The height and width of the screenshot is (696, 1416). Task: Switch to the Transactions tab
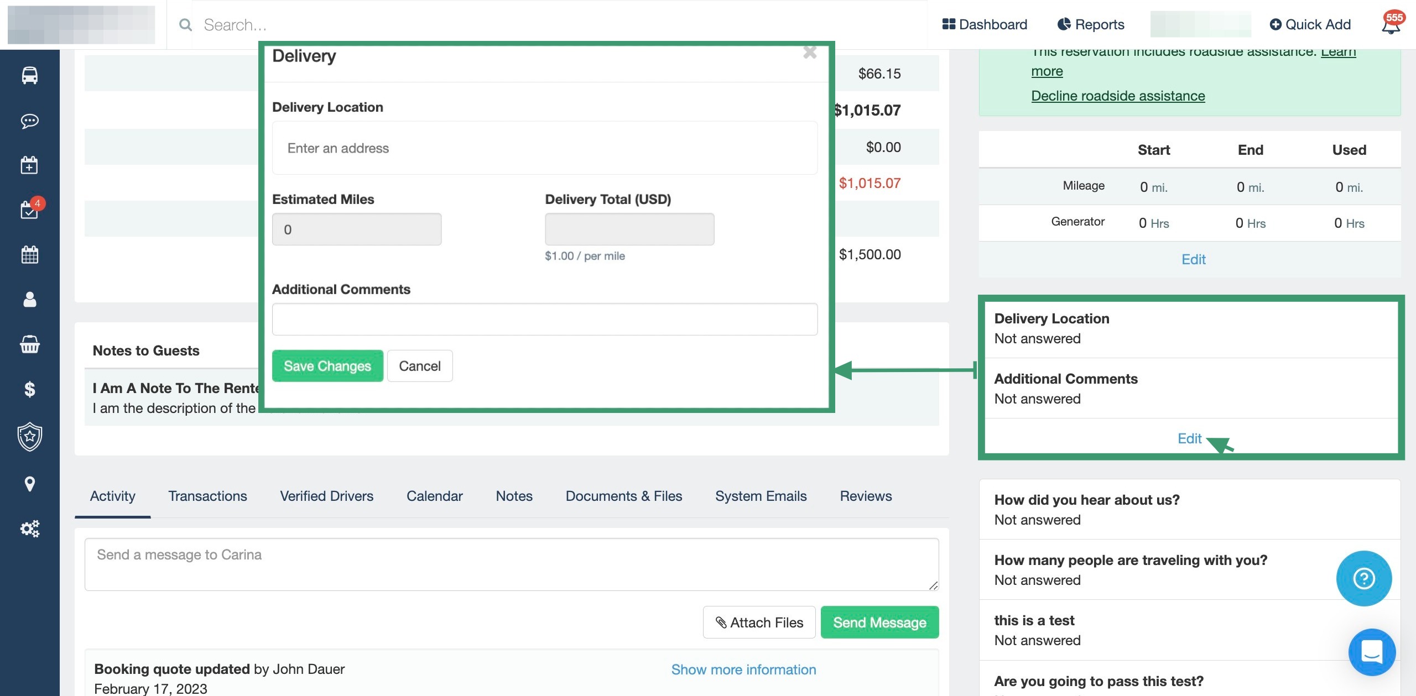(x=207, y=496)
